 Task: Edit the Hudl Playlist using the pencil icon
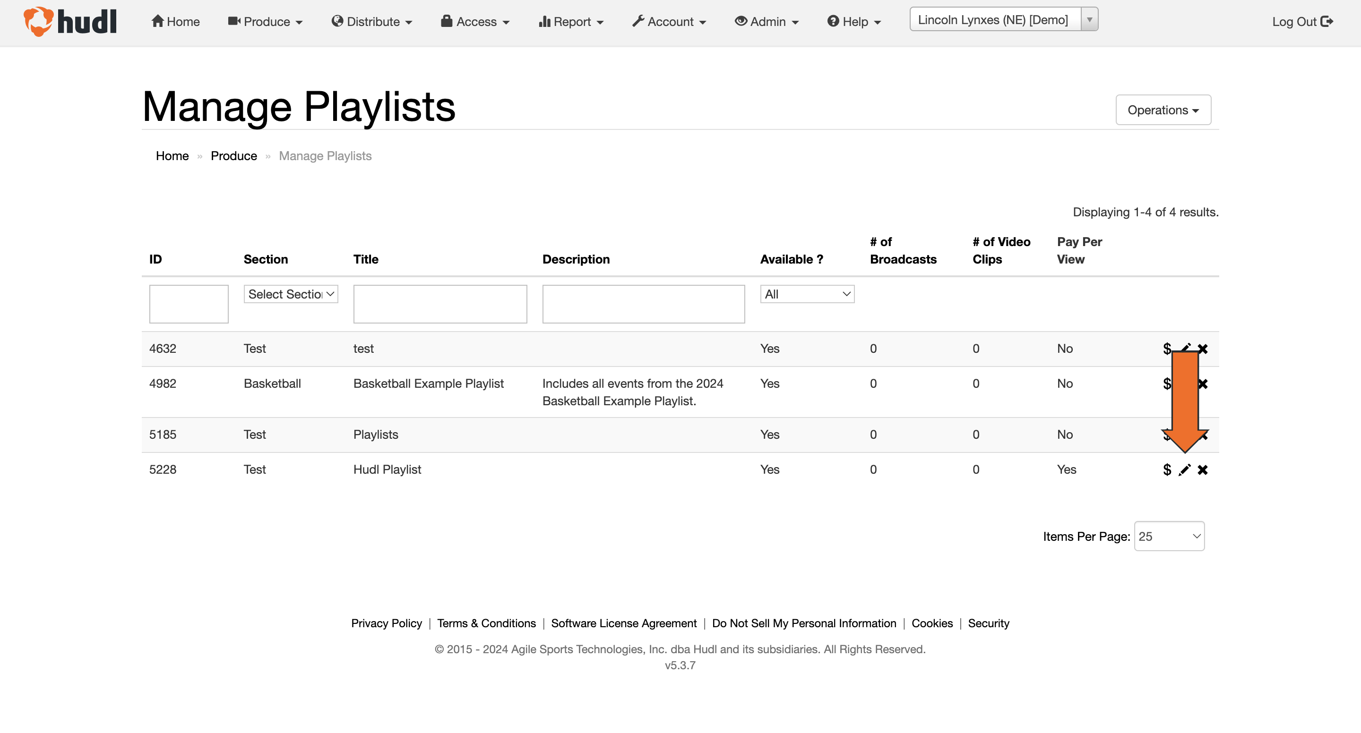click(x=1185, y=469)
